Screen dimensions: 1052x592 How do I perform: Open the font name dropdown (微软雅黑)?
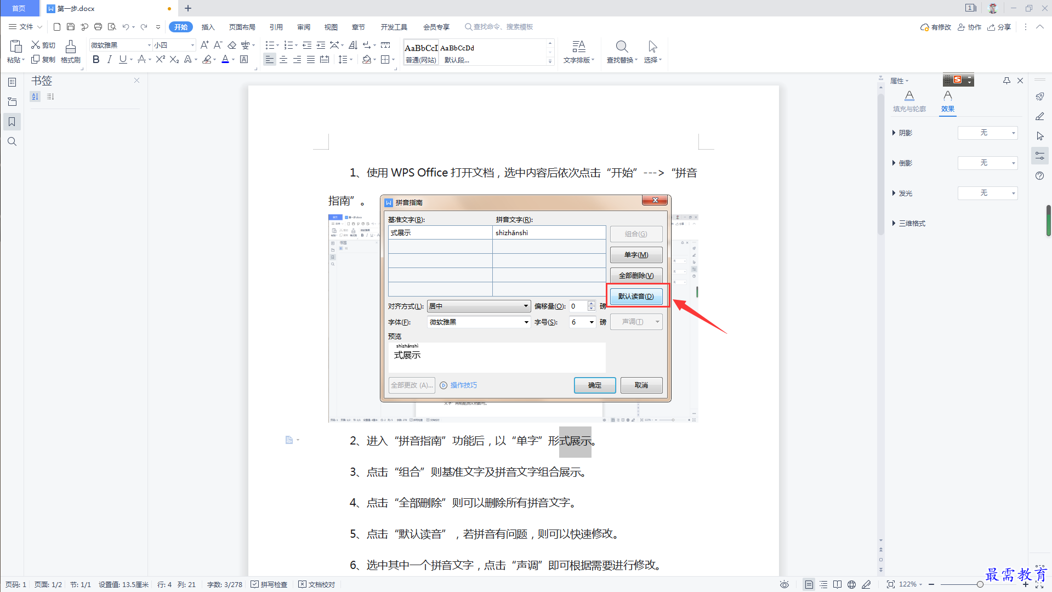click(x=149, y=45)
